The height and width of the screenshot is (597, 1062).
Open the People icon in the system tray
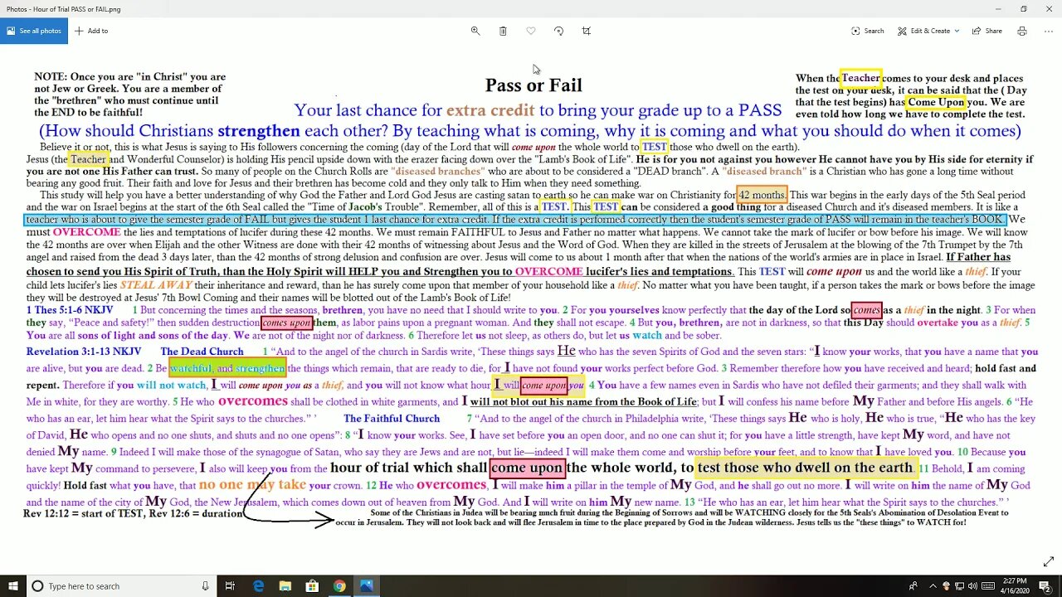coord(915,586)
